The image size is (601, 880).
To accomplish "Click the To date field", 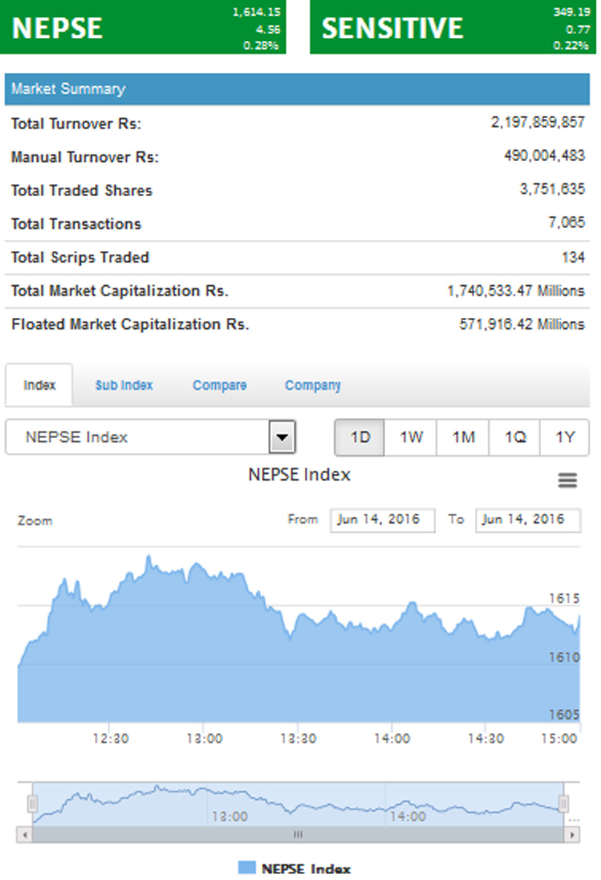I will pos(528,520).
